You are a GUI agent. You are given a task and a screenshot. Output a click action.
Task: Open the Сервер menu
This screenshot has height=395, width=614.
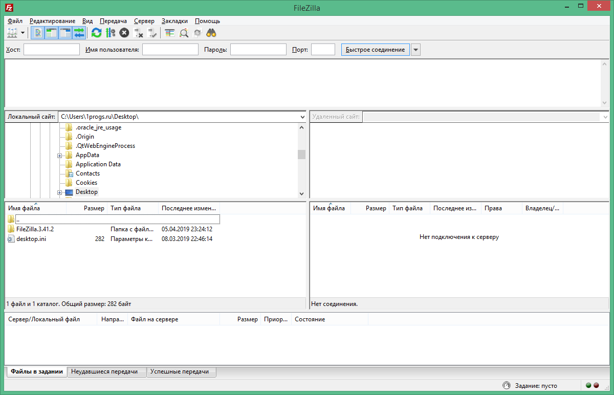[144, 21]
